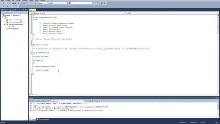Click the warning LNK4075 line in output

(69, 107)
